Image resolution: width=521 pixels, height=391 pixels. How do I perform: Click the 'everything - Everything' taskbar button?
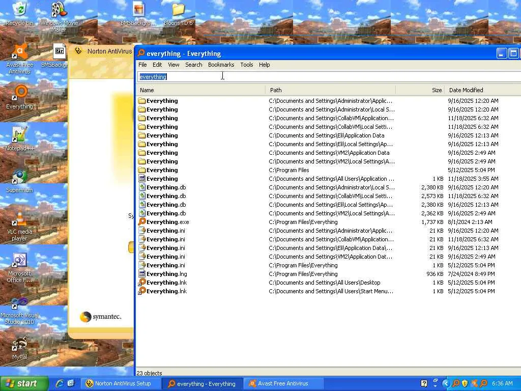pyautogui.click(x=202, y=383)
